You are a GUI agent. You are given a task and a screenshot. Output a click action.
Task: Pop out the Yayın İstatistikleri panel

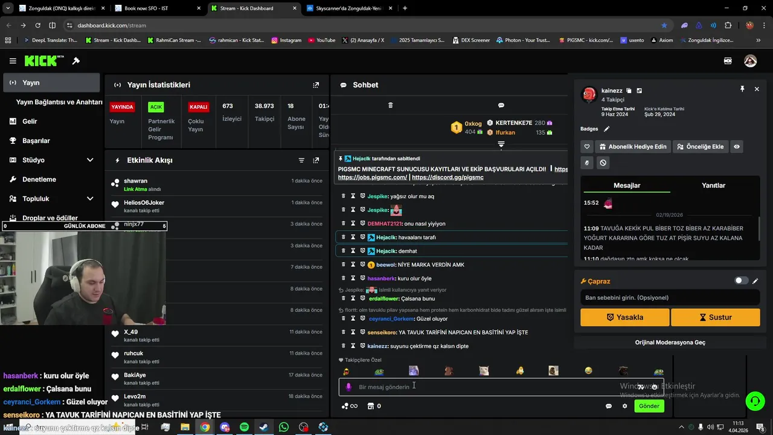click(316, 85)
